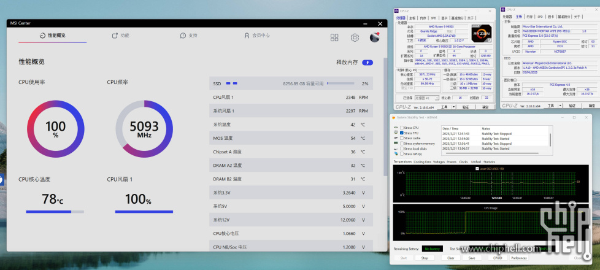Open MSI Center settings gear
Screen dimensions: 600x270
point(355,37)
